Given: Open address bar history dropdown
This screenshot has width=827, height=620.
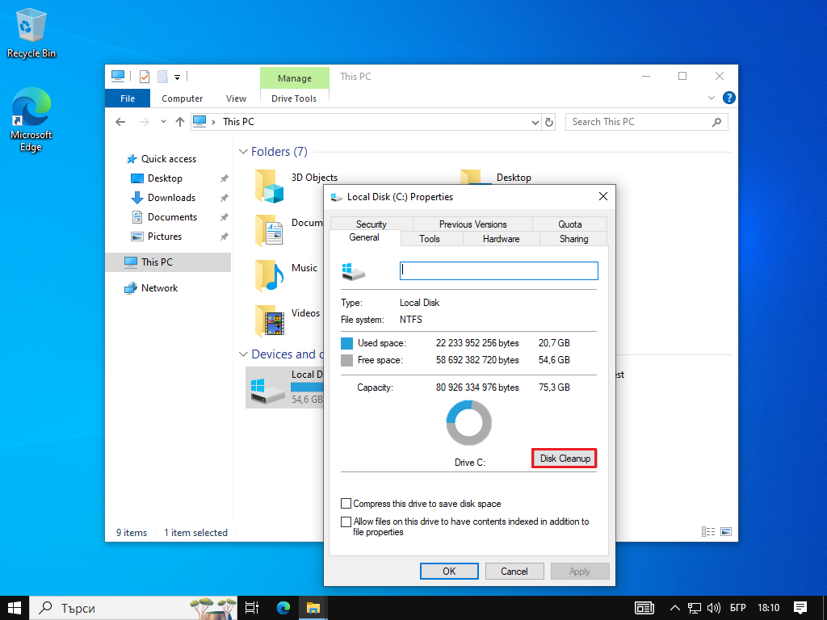Looking at the screenshot, I should pyautogui.click(x=535, y=123).
